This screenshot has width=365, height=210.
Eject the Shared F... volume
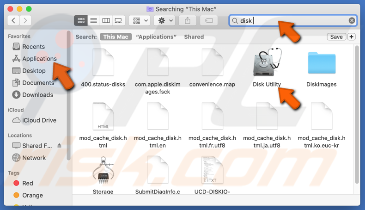[59, 146]
